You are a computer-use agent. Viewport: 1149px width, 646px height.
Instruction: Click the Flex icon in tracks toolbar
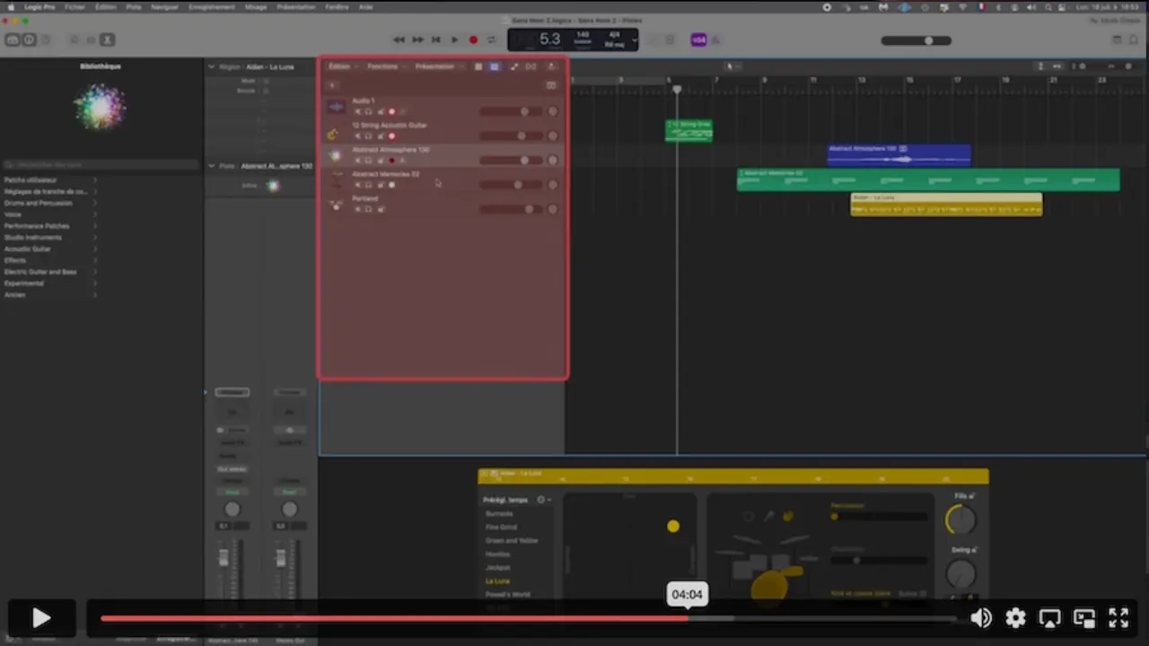coord(531,66)
